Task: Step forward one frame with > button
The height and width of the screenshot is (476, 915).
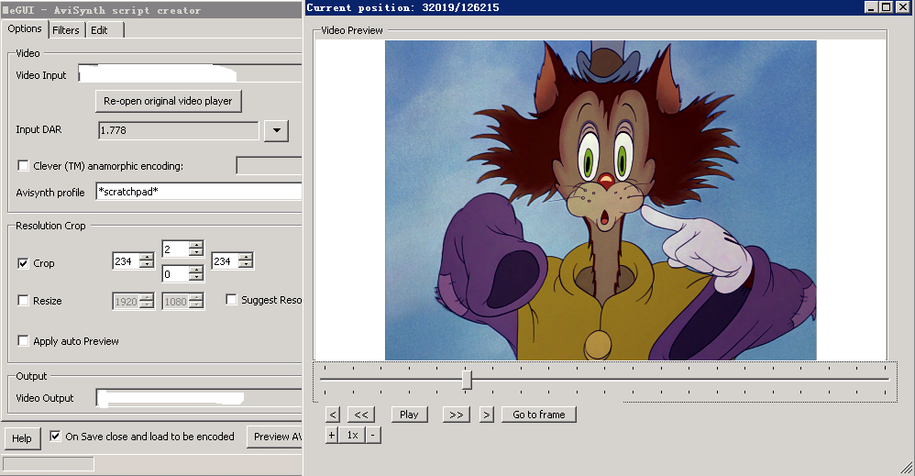Action: [487, 415]
